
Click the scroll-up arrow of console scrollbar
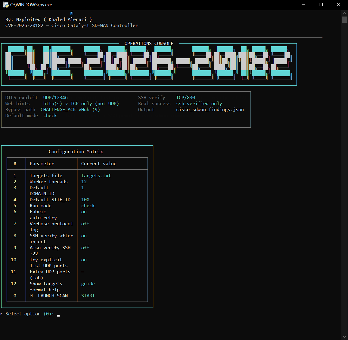point(344,13)
